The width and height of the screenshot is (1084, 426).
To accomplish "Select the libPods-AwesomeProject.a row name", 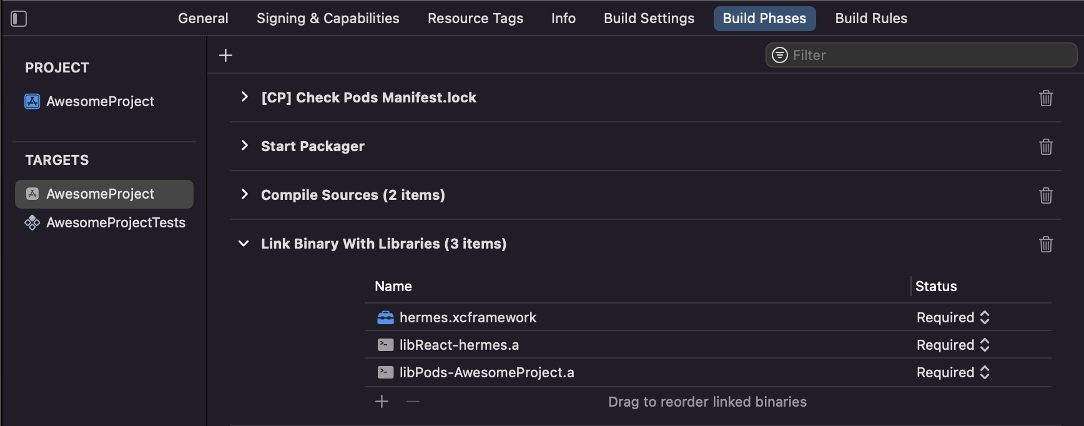I will [x=486, y=372].
